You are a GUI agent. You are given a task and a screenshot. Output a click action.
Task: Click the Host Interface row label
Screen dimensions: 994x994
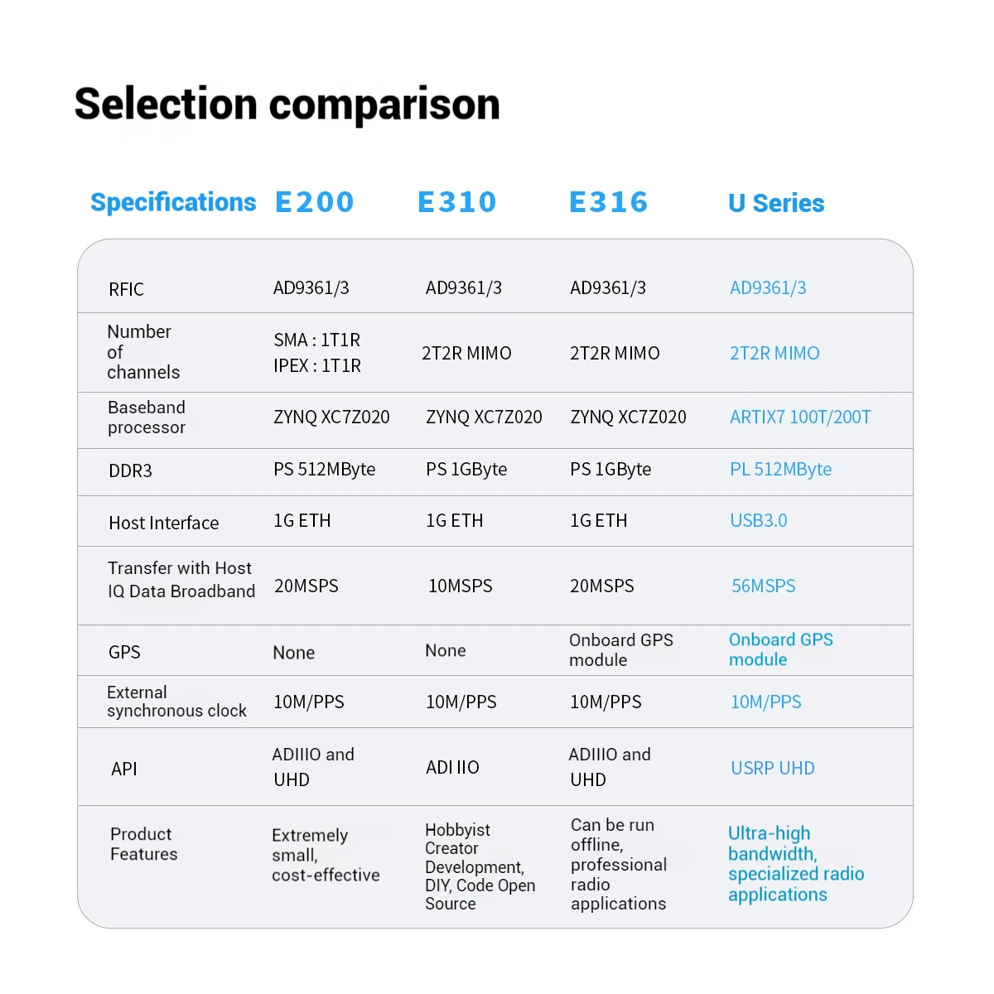coord(163,523)
